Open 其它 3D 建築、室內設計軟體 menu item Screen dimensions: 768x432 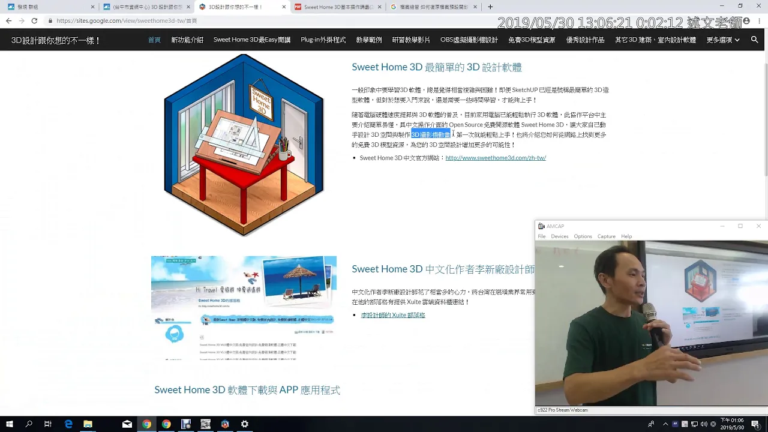[x=655, y=40]
